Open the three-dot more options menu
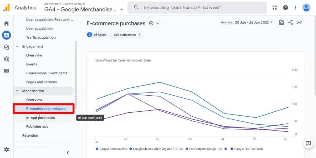 point(295,8)
